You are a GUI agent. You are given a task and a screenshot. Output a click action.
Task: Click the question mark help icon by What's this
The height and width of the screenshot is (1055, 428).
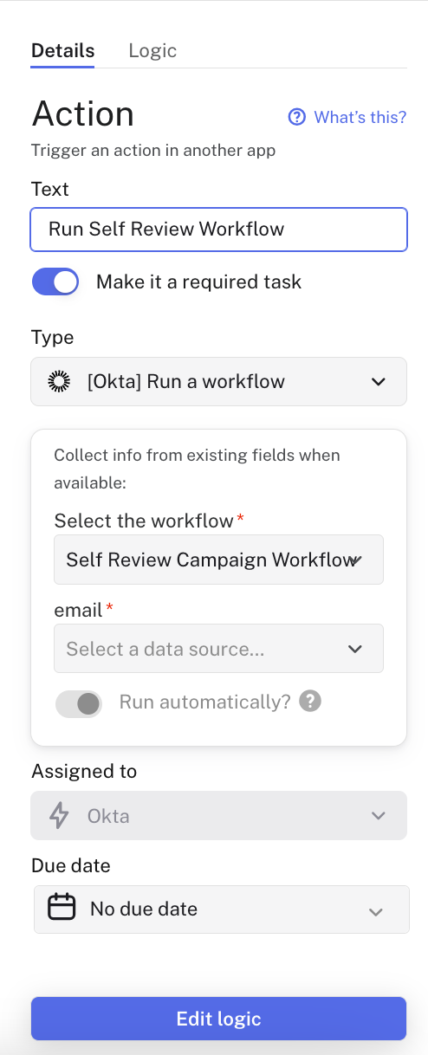(x=297, y=117)
